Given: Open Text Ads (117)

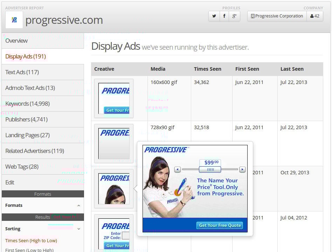Looking at the screenshot, I should (x=43, y=72).
